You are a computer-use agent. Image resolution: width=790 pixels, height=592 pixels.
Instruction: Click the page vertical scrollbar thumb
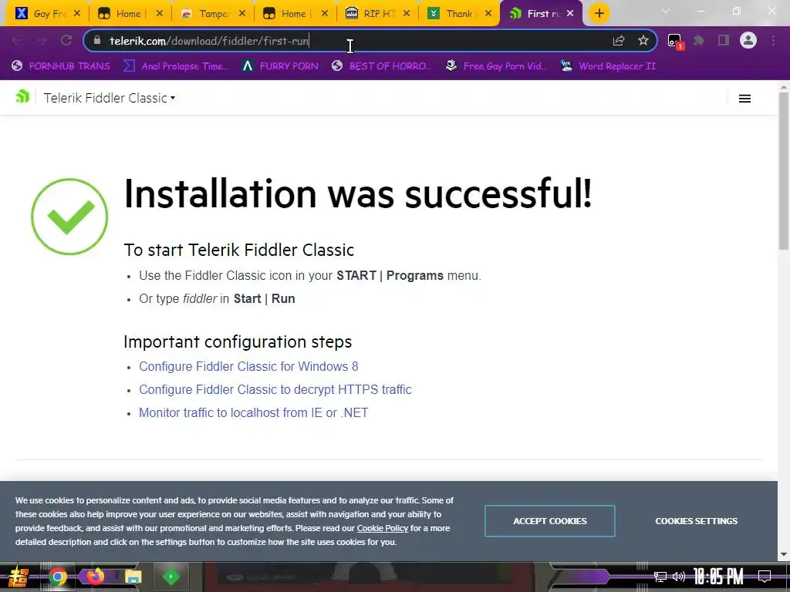tap(784, 171)
